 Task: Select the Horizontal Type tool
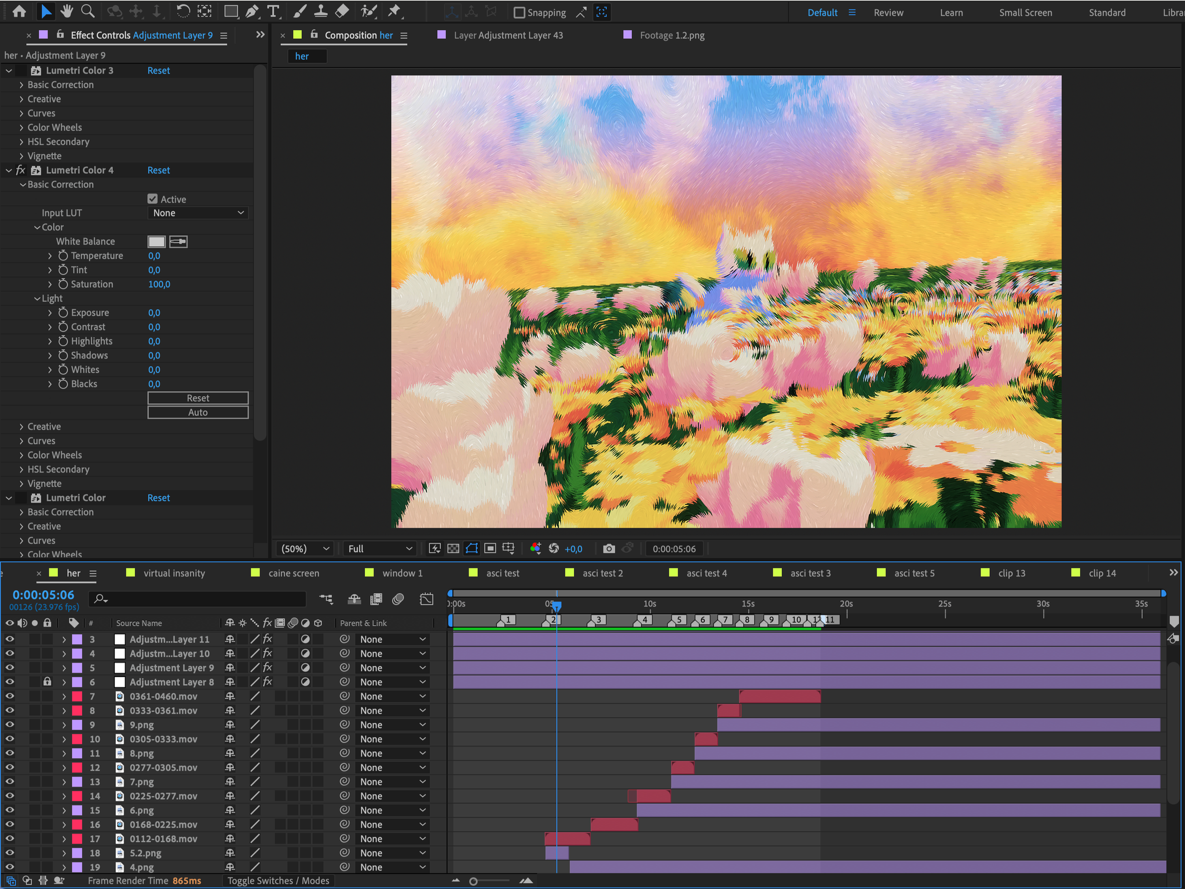[x=273, y=11]
